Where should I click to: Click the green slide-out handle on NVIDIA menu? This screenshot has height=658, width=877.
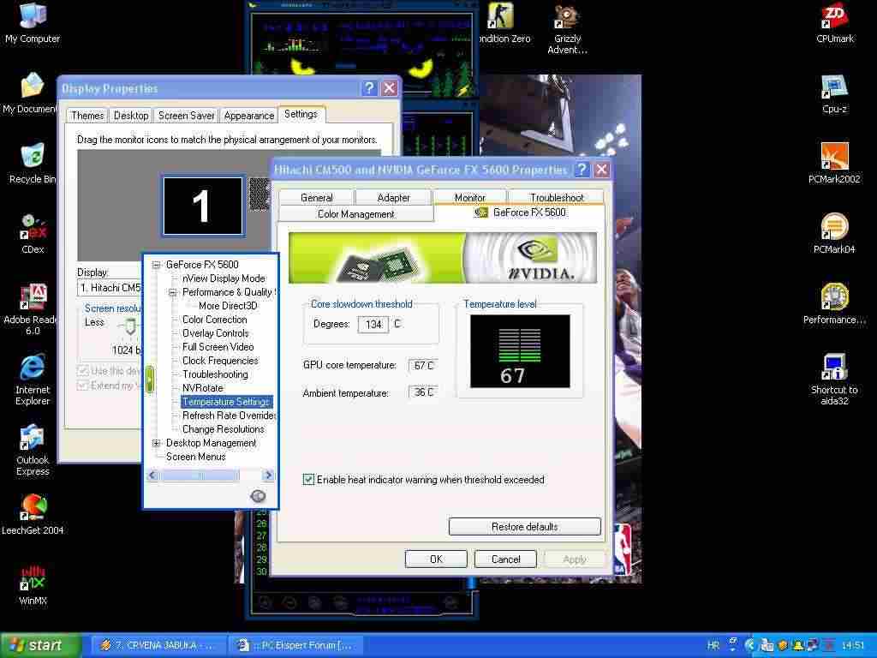click(x=150, y=380)
